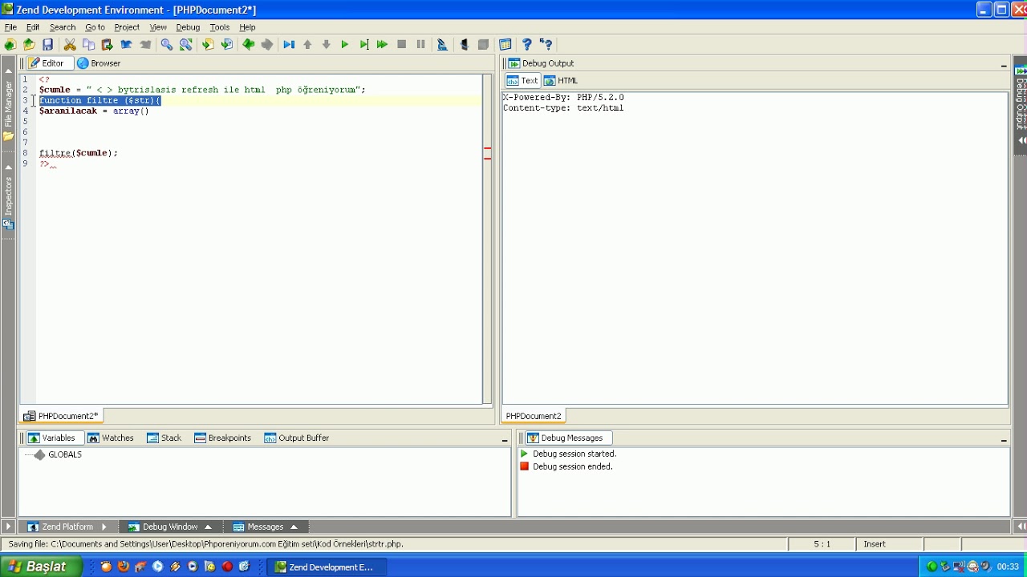This screenshot has width=1027, height=577.
Task: Expand the File Manager side panel
Action: [x=8, y=104]
